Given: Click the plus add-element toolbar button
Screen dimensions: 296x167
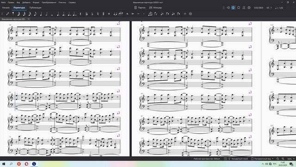Looking at the screenshot, I should 185,13.
